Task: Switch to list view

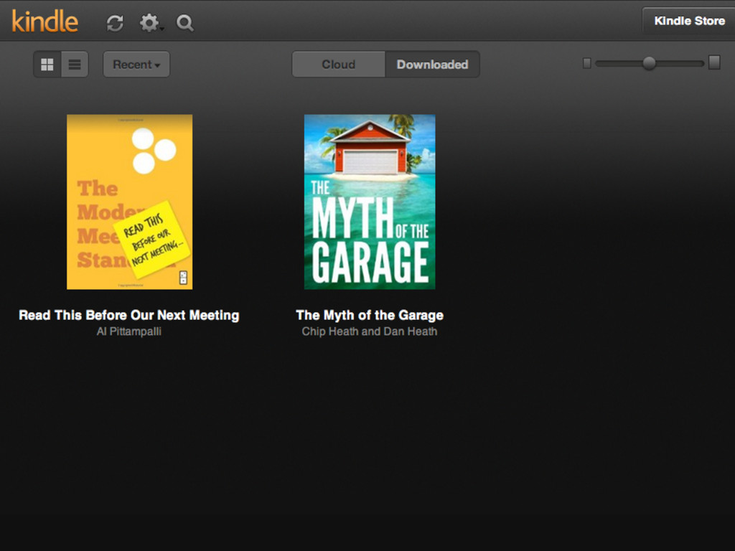Action: (75, 64)
